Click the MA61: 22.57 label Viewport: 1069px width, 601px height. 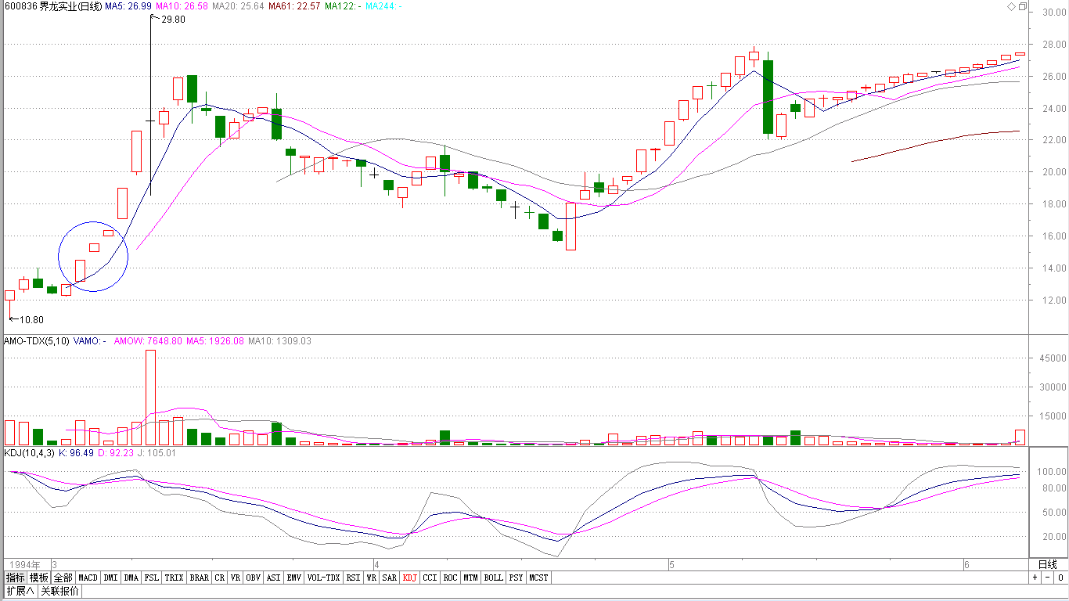[x=294, y=6]
